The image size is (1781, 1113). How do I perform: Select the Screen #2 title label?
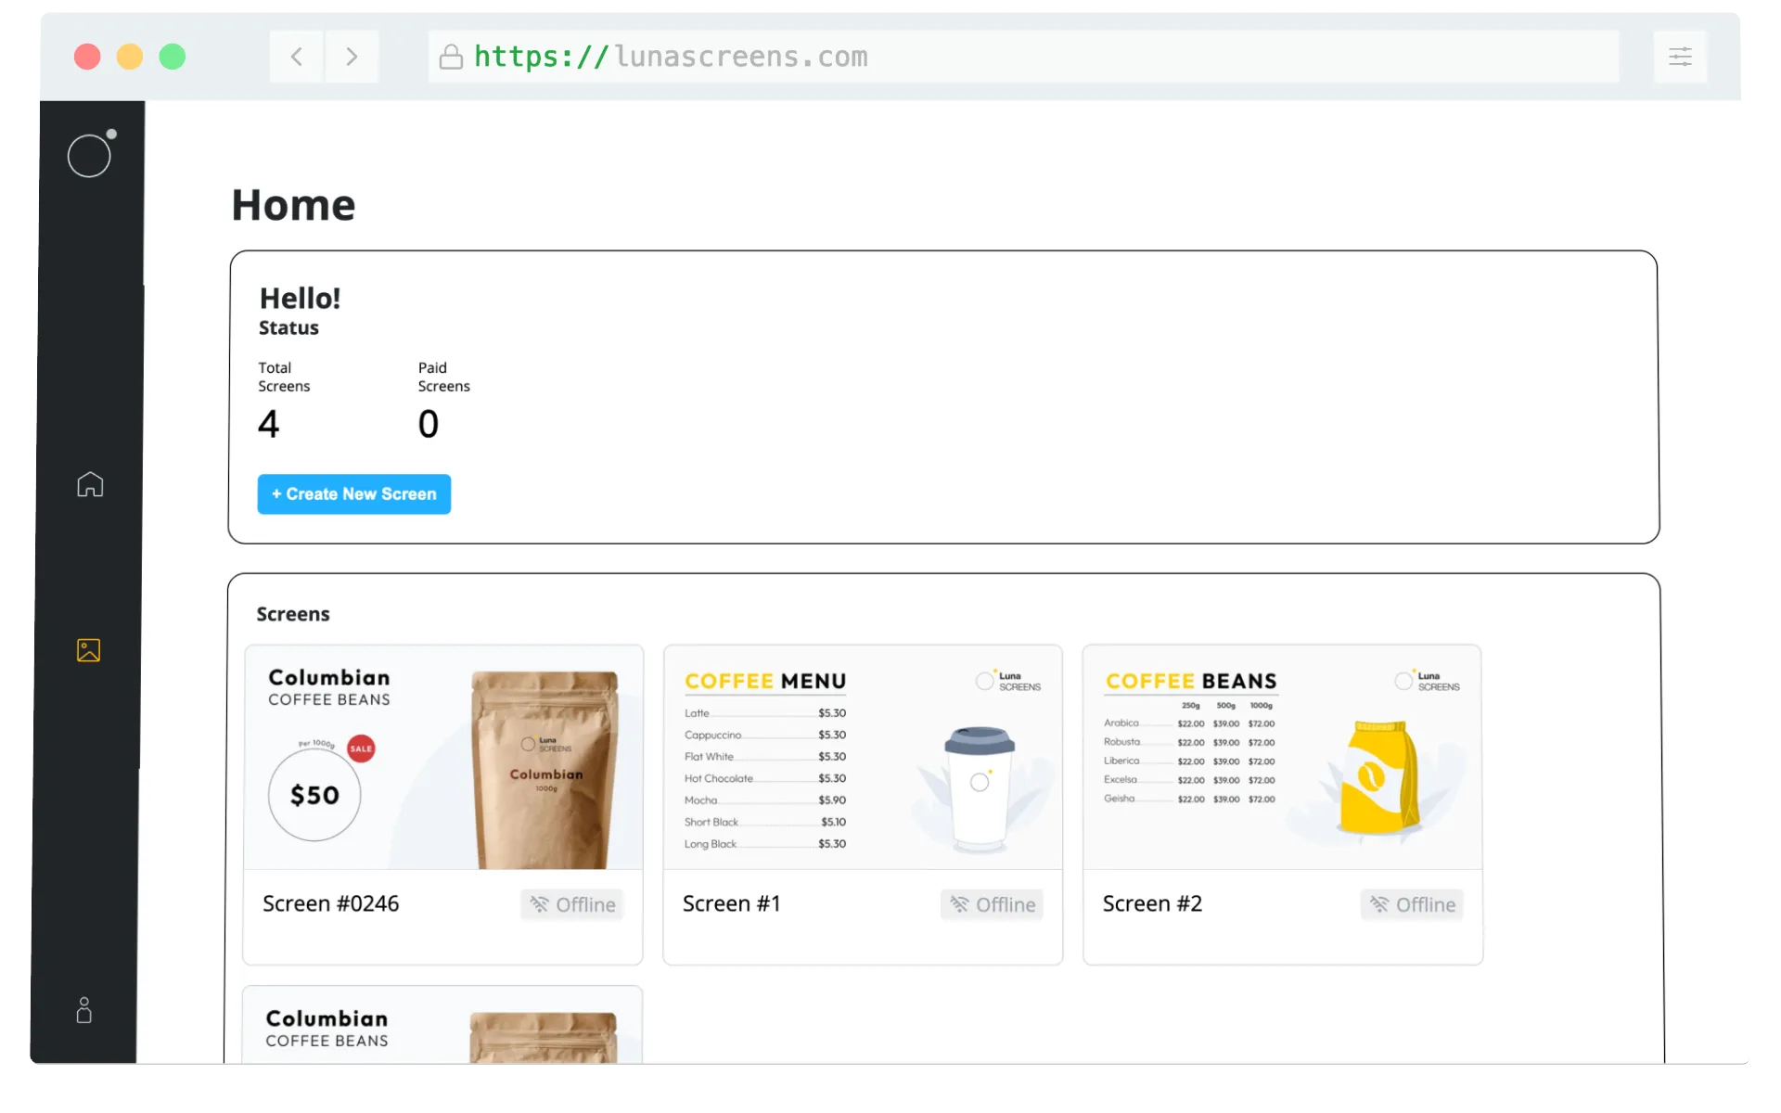click(x=1152, y=903)
